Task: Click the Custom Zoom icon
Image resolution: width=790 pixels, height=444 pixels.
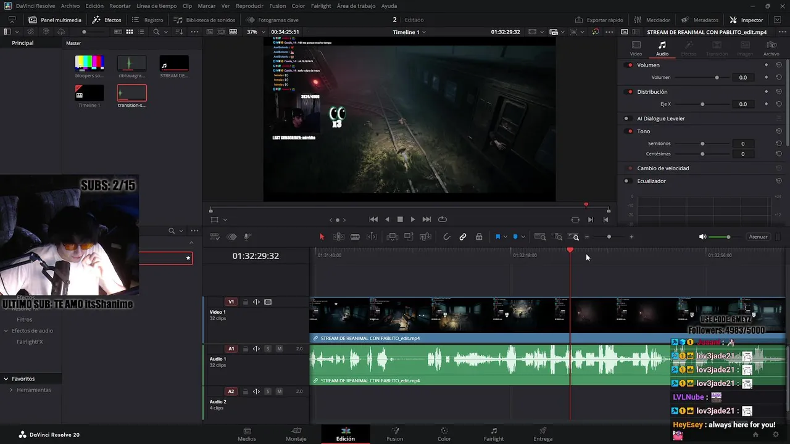Action: click(x=574, y=237)
